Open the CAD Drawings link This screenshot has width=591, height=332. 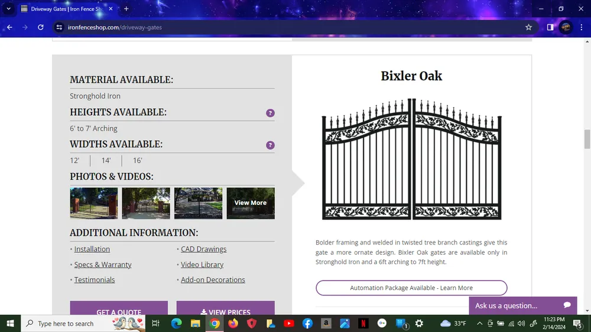click(x=203, y=249)
